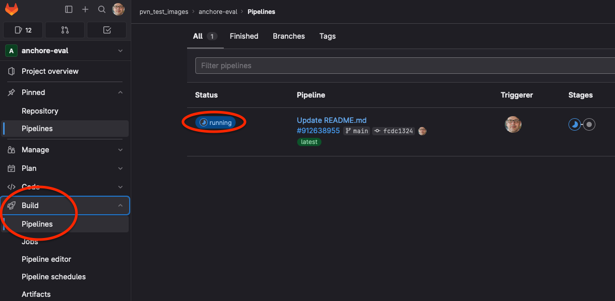Open the create new plus menu

(85, 9)
